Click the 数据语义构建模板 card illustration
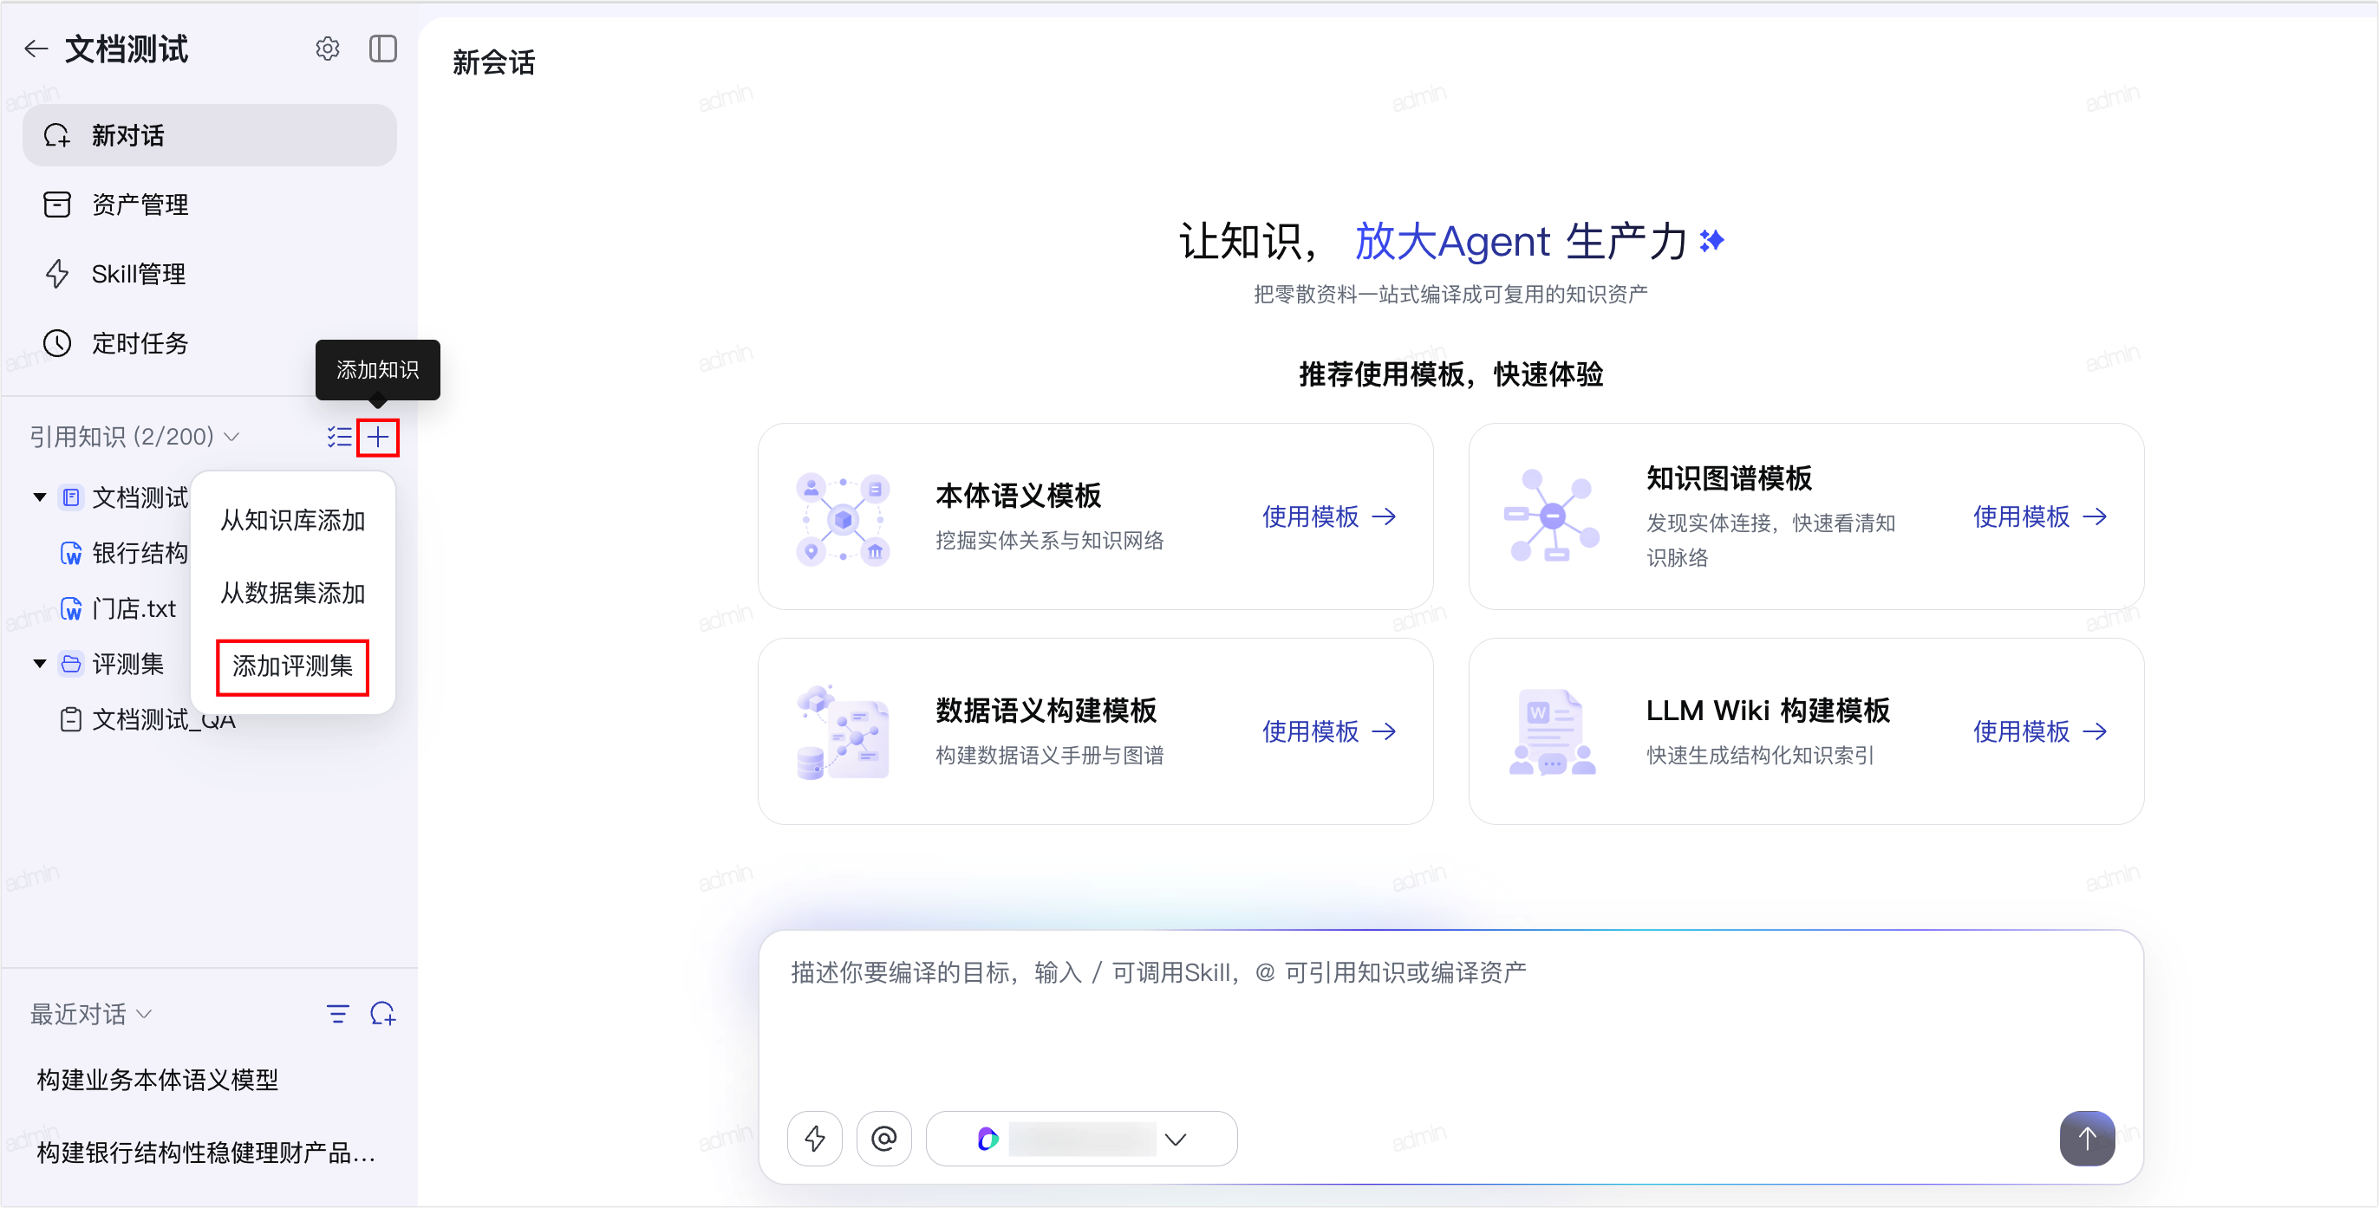Image resolution: width=2379 pixels, height=1208 pixels. click(842, 733)
